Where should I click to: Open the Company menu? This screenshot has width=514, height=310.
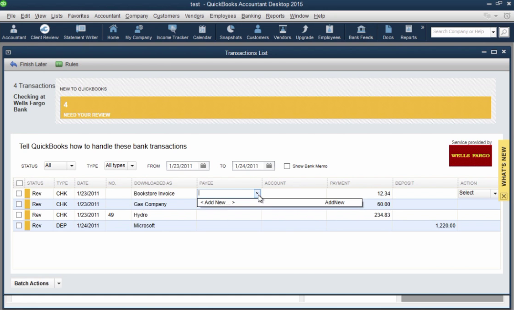136,15
